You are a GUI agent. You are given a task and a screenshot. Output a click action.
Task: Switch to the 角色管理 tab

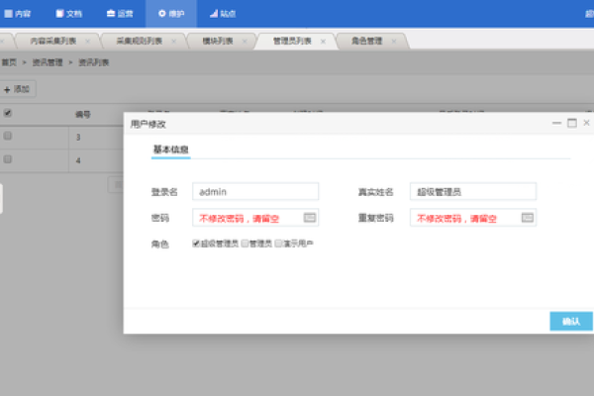point(366,41)
